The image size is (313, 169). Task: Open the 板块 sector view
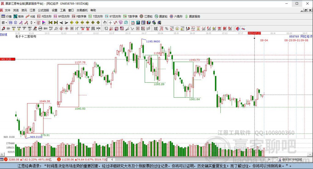(x=19, y=17)
